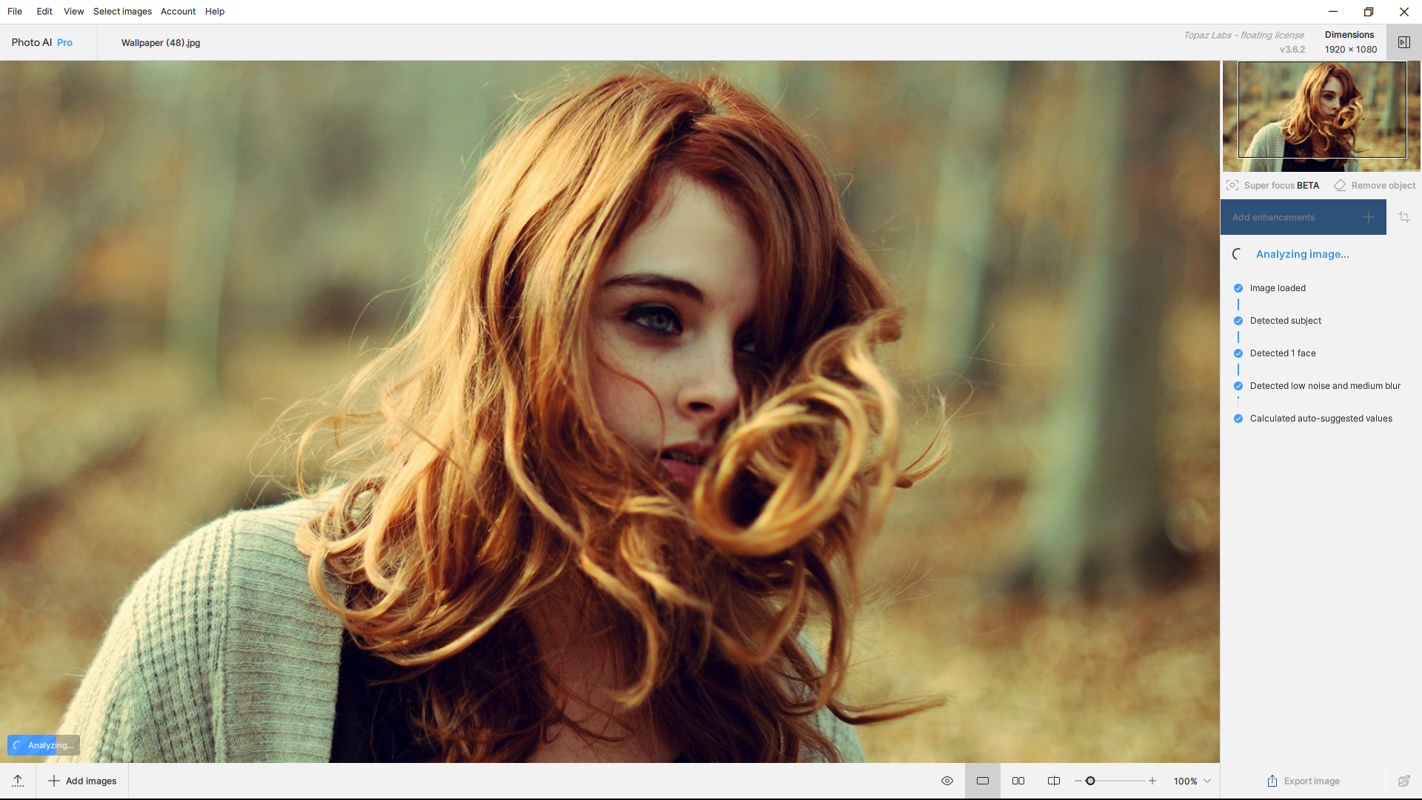1422x800 pixels.
Task: Click the zoom slider handle
Action: tap(1090, 781)
